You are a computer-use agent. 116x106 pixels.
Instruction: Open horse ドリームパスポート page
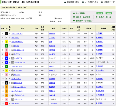click(x=19, y=87)
